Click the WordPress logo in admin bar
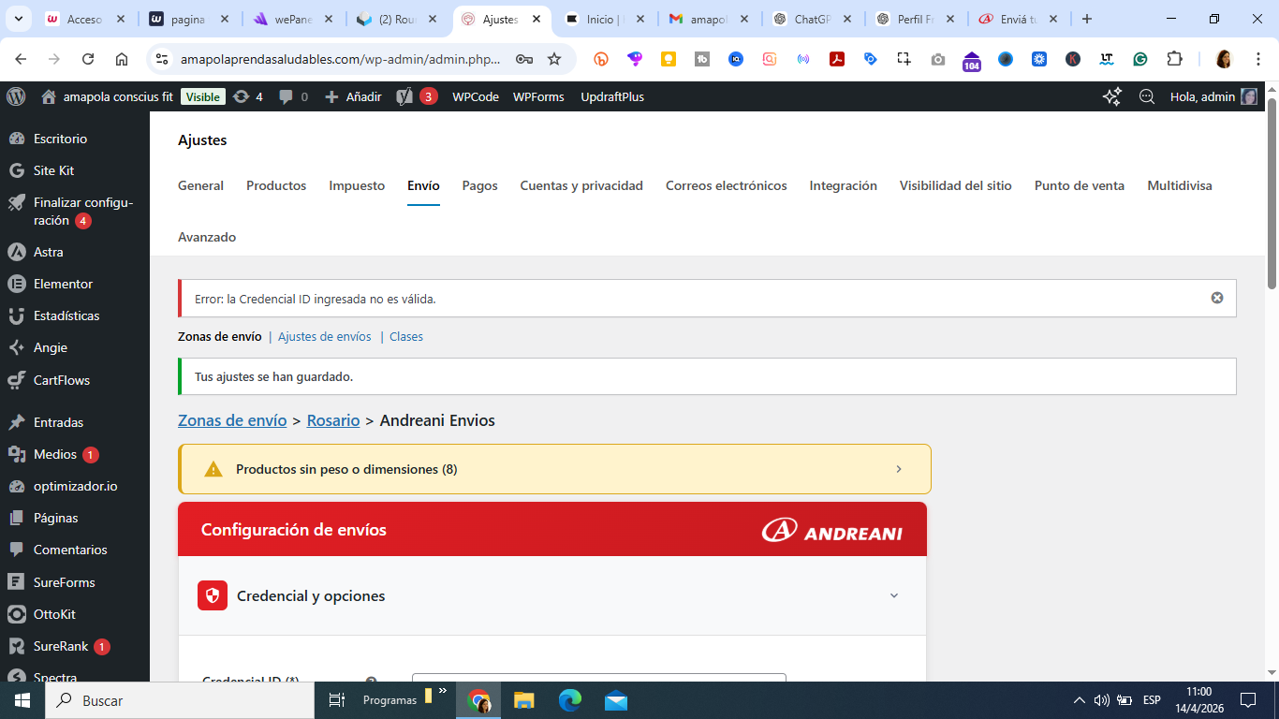Screen dimensions: 1279x719 [16, 96]
